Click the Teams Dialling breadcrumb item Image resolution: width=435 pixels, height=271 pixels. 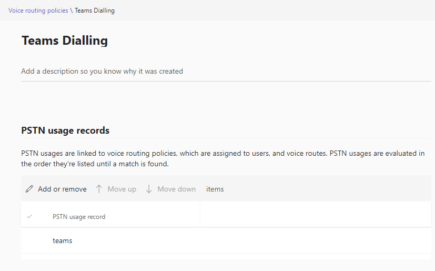pyautogui.click(x=95, y=11)
